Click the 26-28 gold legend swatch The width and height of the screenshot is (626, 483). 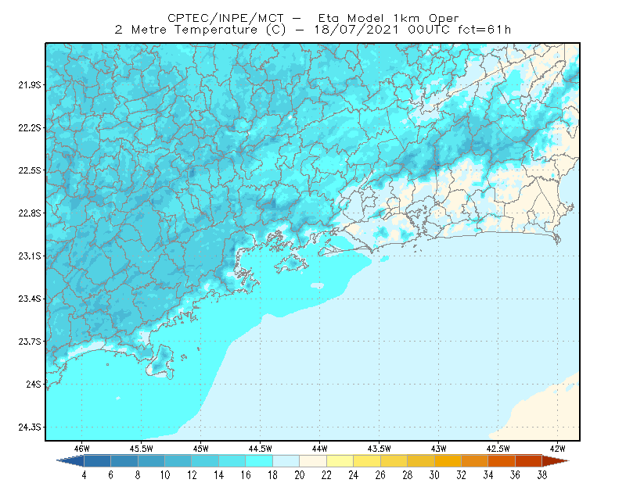394,460
